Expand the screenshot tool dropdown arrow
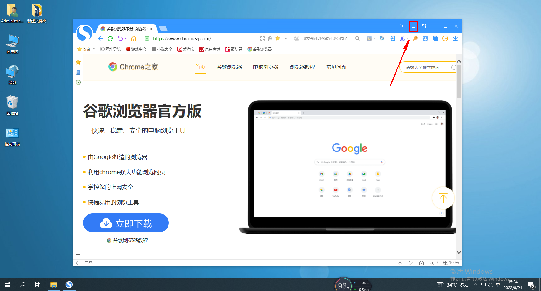Screen dimensions: 541x291 407,38
